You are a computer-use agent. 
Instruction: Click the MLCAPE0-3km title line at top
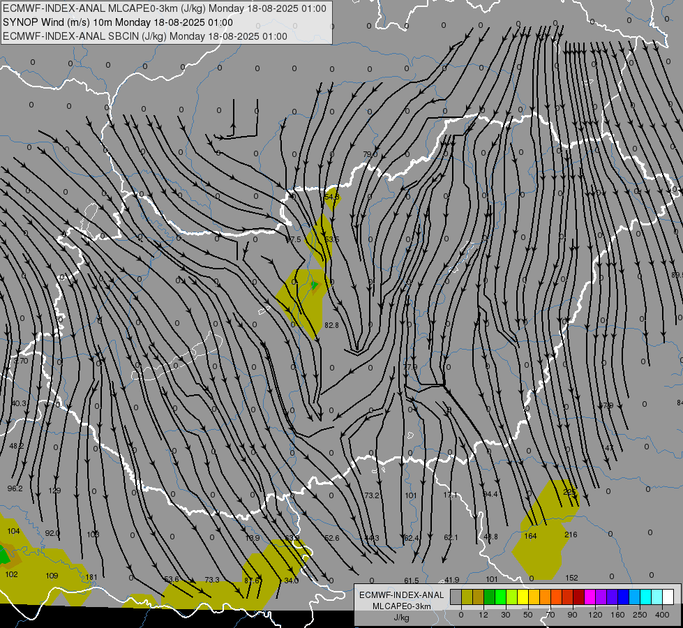[x=164, y=8]
